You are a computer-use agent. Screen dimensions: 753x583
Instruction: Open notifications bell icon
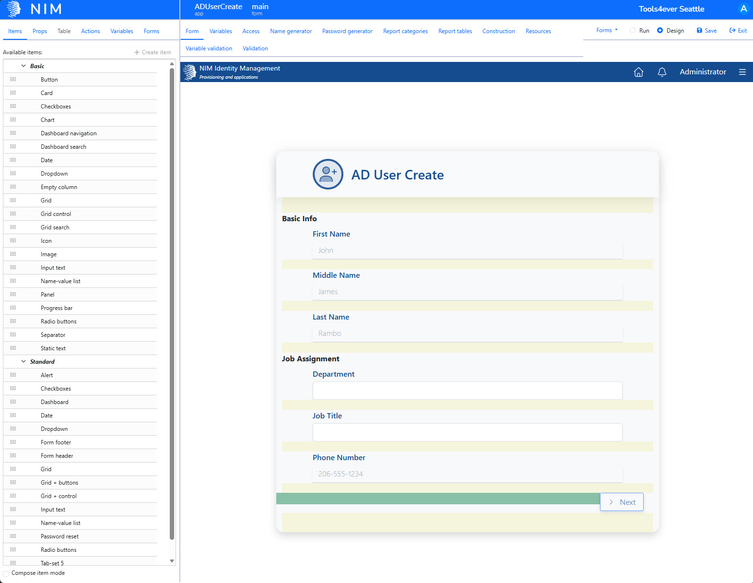click(x=662, y=72)
